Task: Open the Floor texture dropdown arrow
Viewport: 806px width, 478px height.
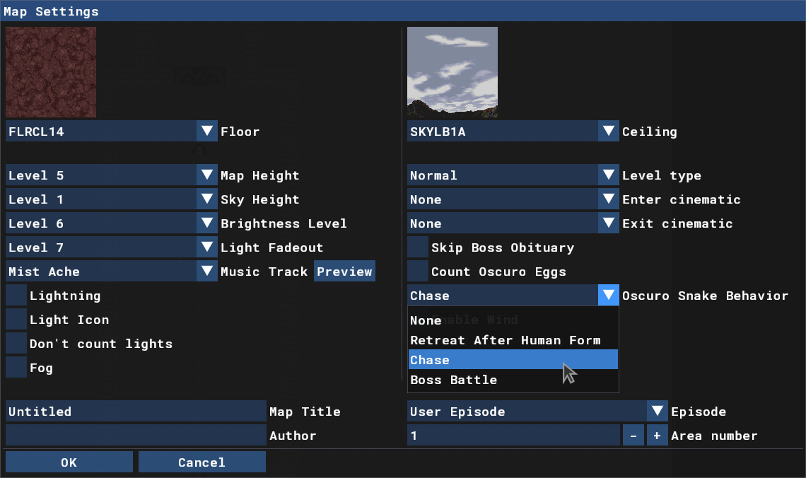Action: point(207,131)
